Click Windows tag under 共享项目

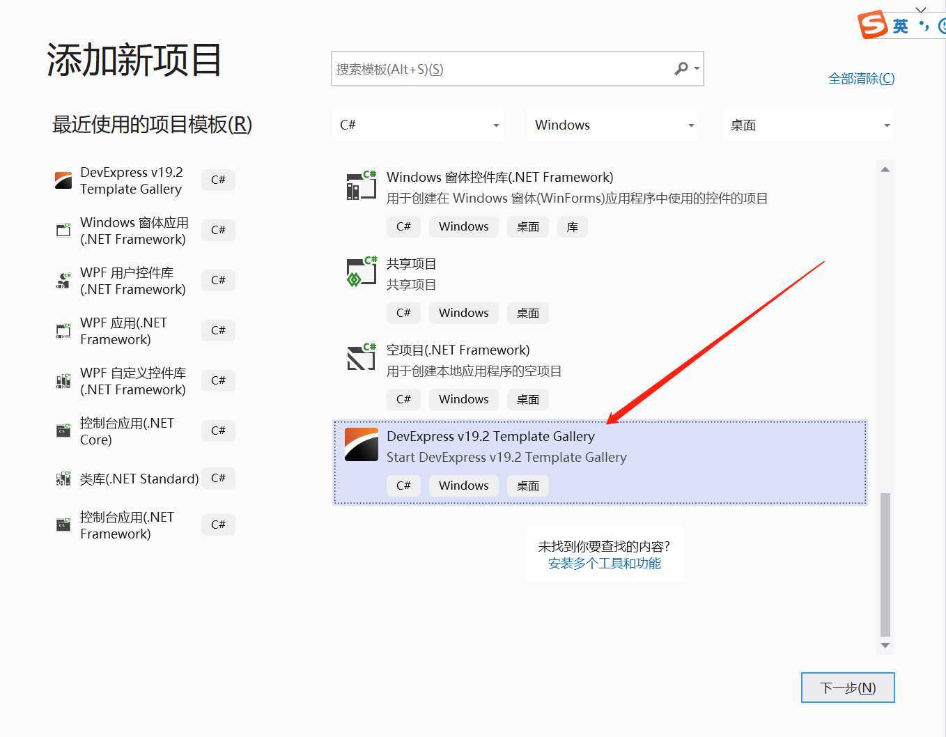coord(464,313)
